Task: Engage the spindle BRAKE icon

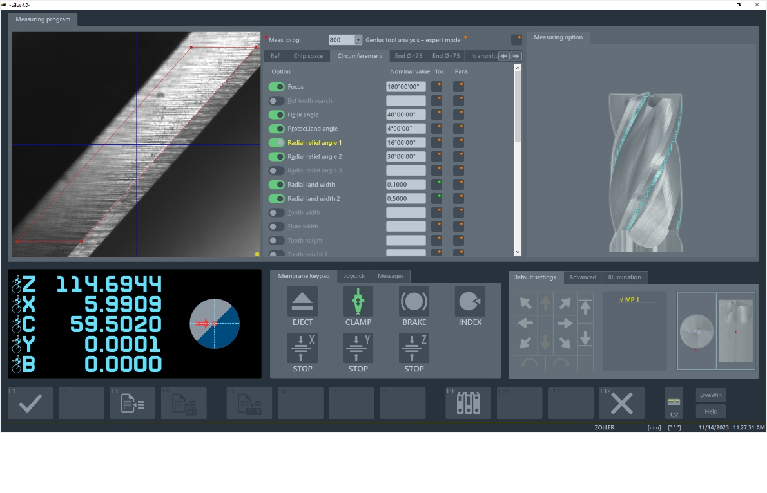Action: pos(414,302)
